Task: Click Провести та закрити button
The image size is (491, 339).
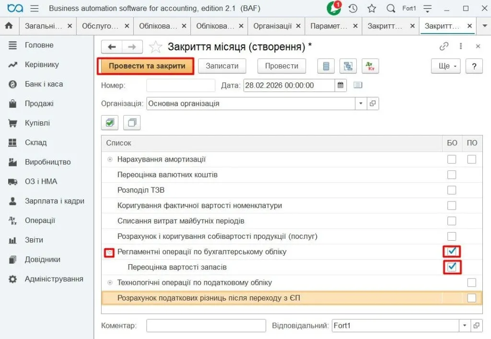Action: coord(146,66)
